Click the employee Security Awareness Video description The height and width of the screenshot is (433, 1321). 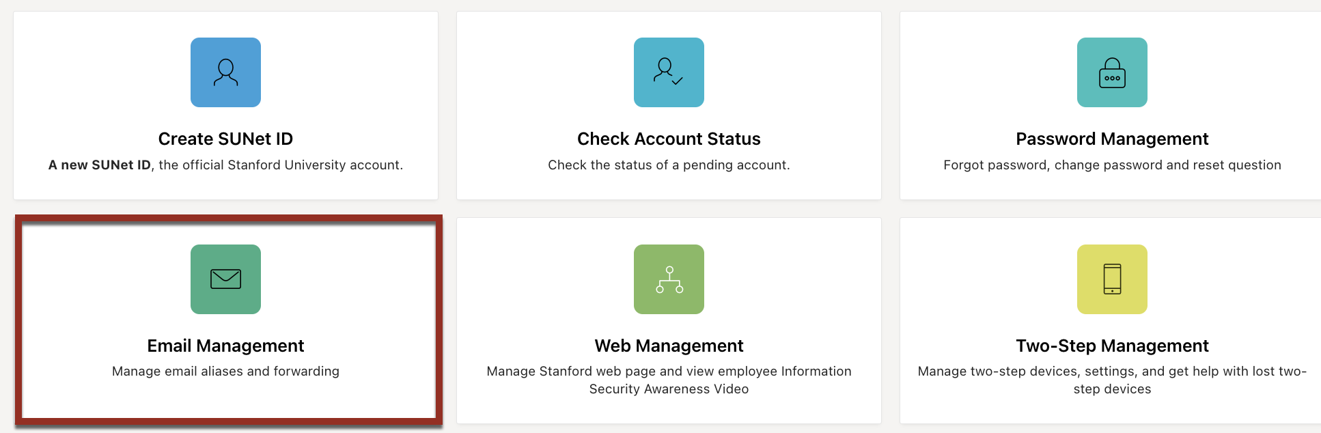point(668,379)
